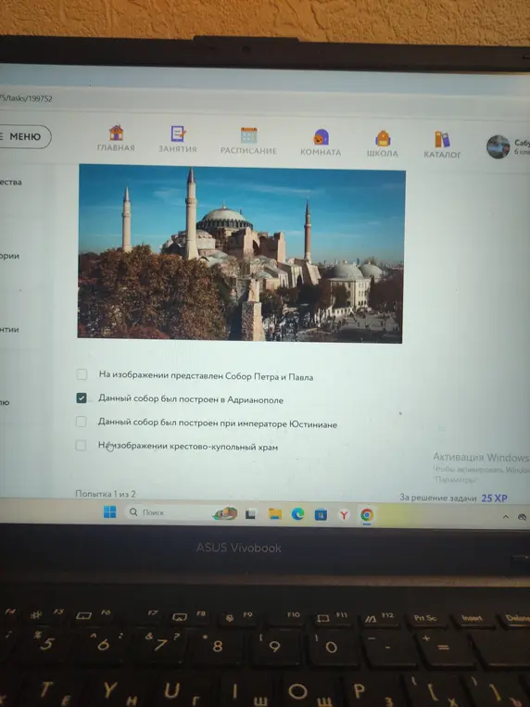Uncheck the built in Адрианополе option
530x707 pixels.
pos(82,398)
